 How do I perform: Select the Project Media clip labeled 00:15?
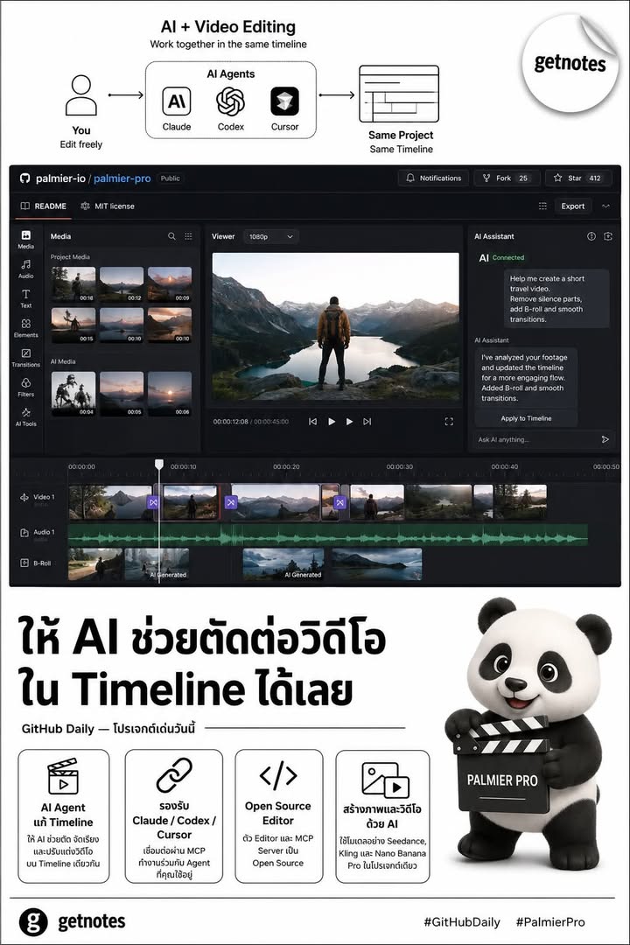coord(73,325)
